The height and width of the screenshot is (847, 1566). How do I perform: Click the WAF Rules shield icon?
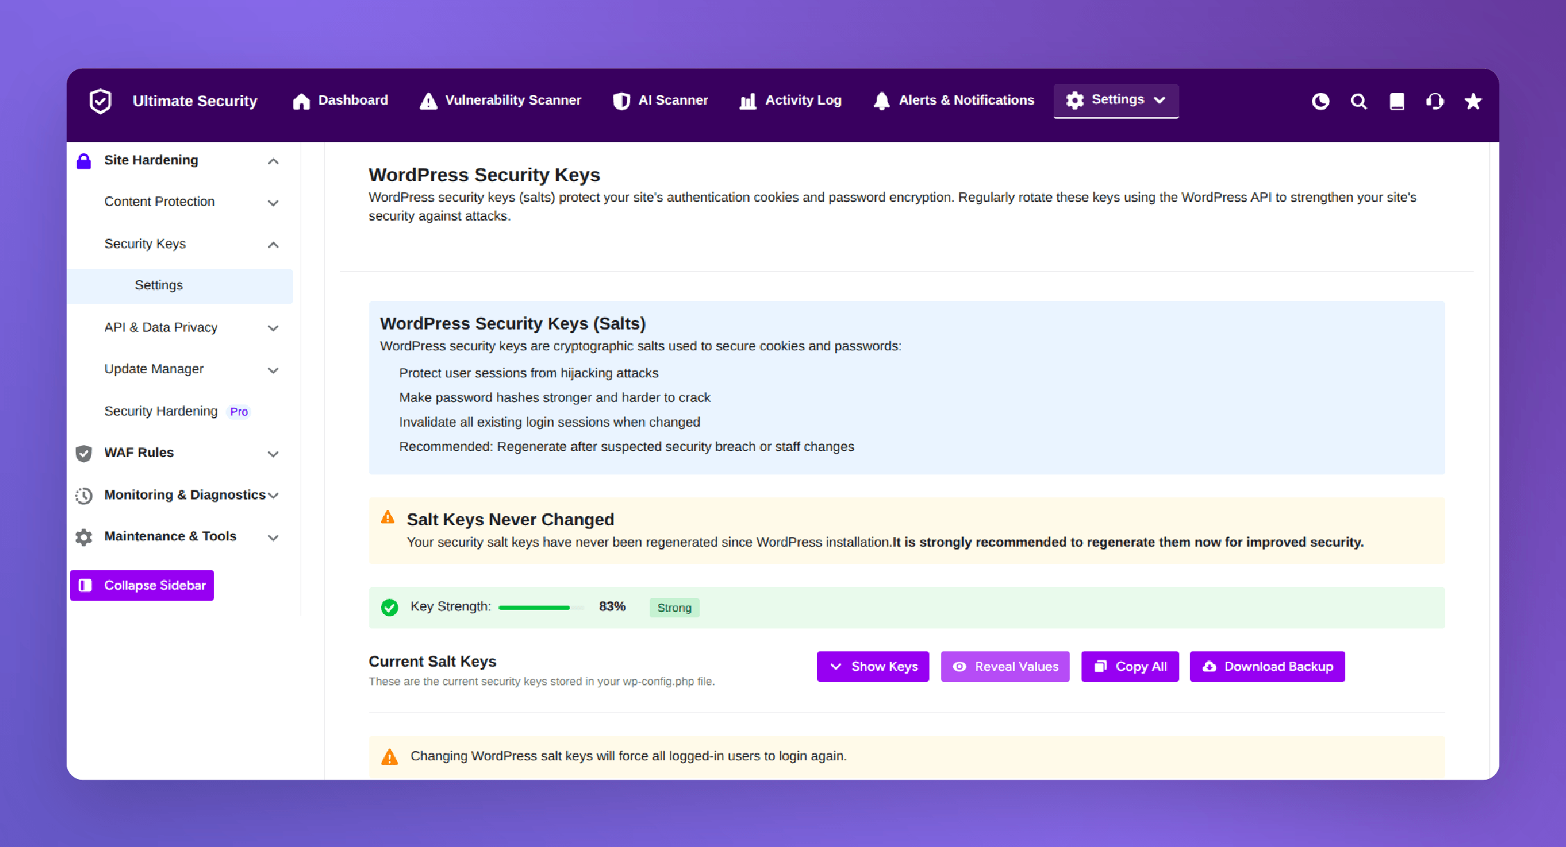pyautogui.click(x=84, y=454)
